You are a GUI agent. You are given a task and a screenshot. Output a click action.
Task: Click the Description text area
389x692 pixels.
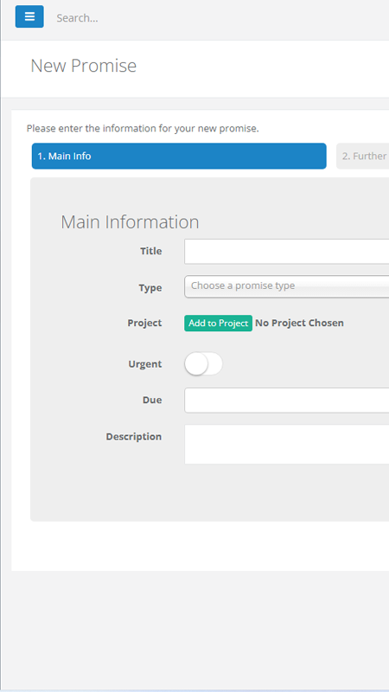[x=287, y=445]
